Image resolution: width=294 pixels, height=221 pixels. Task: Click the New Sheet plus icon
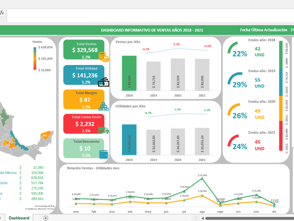(46, 218)
